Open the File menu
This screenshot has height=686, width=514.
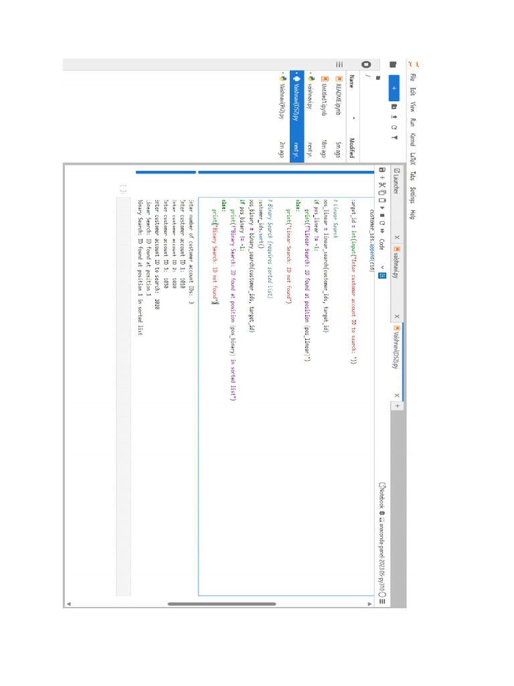pyautogui.click(x=412, y=78)
